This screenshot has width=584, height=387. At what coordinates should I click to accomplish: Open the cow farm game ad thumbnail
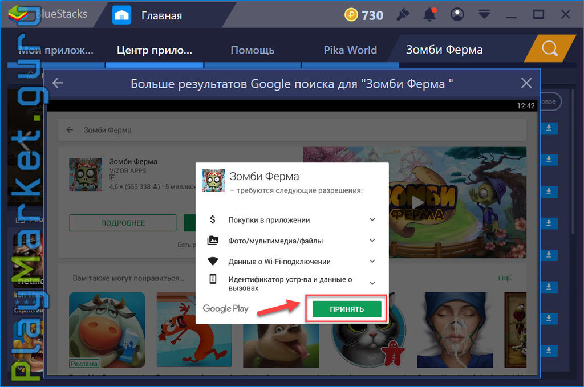107,330
